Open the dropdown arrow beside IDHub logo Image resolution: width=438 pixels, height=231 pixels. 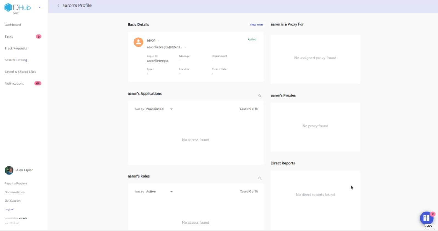pos(40,7)
